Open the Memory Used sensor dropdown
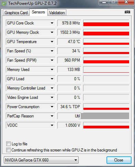 click(x=52, y=70)
